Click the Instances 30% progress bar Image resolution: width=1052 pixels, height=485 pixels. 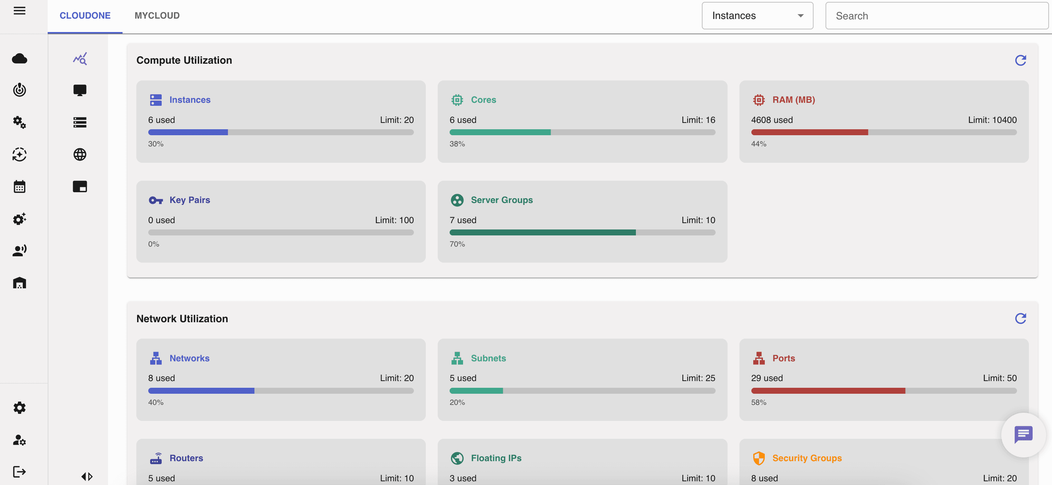[x=281, y=132]
